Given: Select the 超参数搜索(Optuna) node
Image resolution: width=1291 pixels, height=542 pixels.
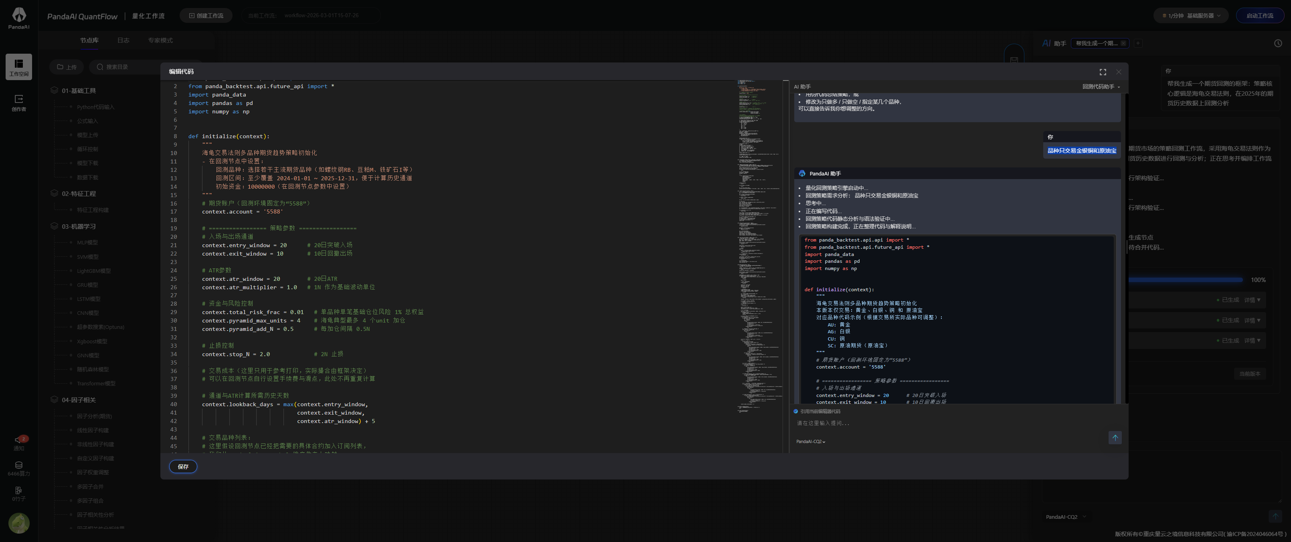Looking at the screenshot, I should [100, 327].
